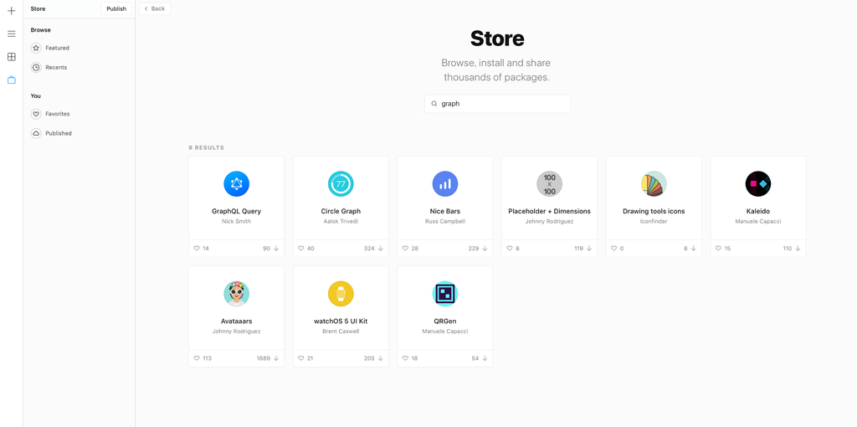The width and height of the screenshot is (857, 427).
Task: Click GraphQL Query title text
Action: [236, 211]
